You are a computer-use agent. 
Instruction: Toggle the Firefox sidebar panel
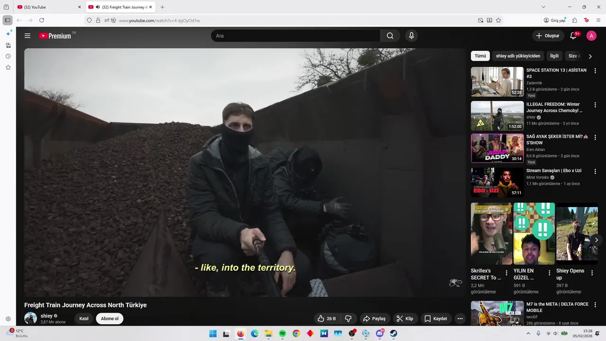pyautogui.click(x=8, y=20)
